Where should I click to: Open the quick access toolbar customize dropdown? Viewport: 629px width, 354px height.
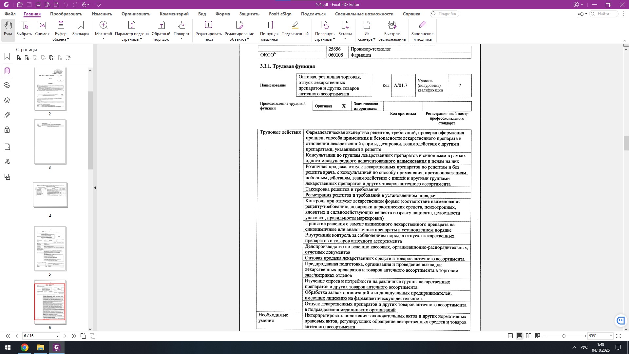pyautogui.click(x=99, y=5)
